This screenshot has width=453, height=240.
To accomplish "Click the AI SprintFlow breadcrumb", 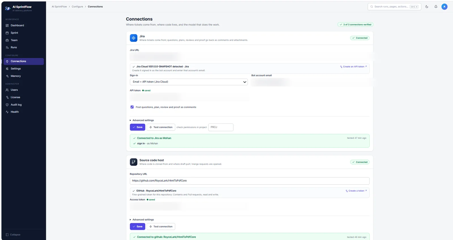I will 59,6.
